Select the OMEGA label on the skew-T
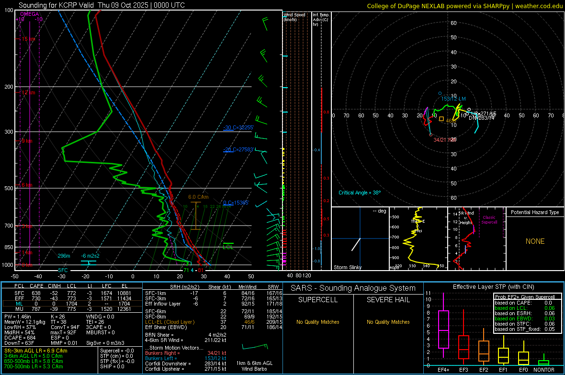This screenshot has width=565, height=375. point(30,14)
